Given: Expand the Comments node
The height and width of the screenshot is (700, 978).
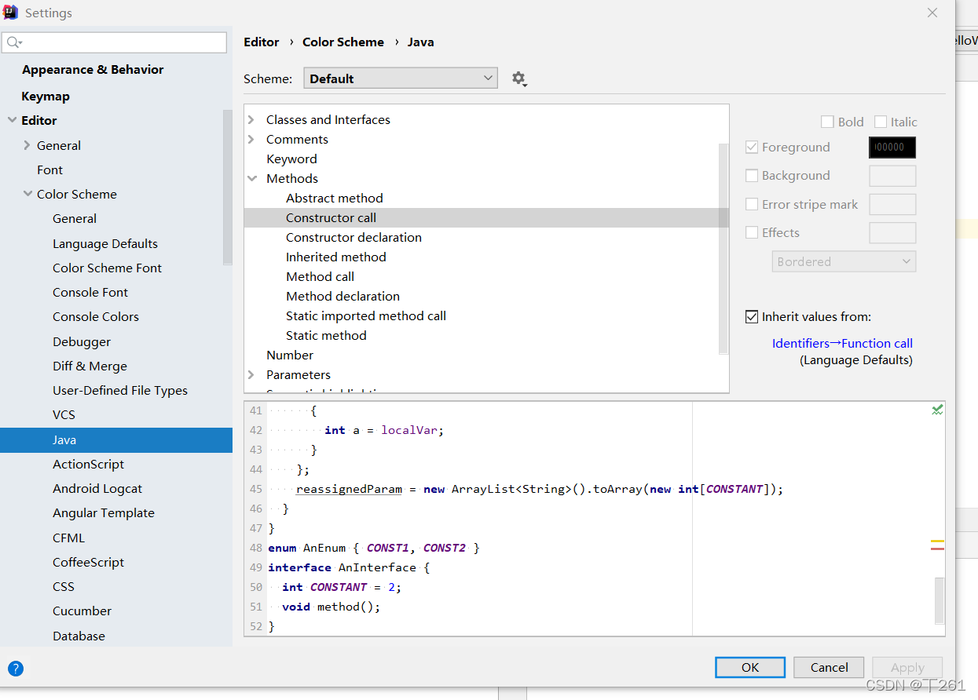Looking at the screenshot, I should tap(251, 139).
